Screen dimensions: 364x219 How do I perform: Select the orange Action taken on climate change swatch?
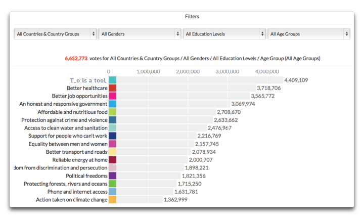112,200
